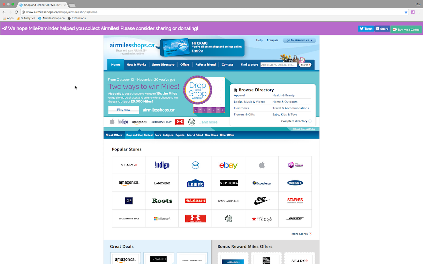Click the Sears logo in Popular Stores
This screenshot has width=423, height=264.
(129, 165)
